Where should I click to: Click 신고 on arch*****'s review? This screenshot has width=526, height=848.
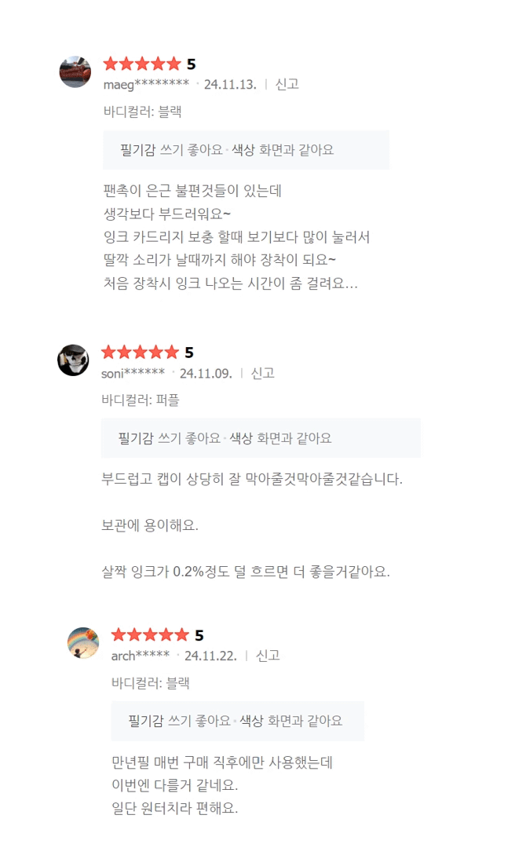coord(268,656)
